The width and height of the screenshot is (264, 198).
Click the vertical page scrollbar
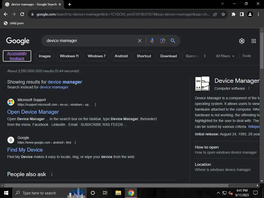262,51
